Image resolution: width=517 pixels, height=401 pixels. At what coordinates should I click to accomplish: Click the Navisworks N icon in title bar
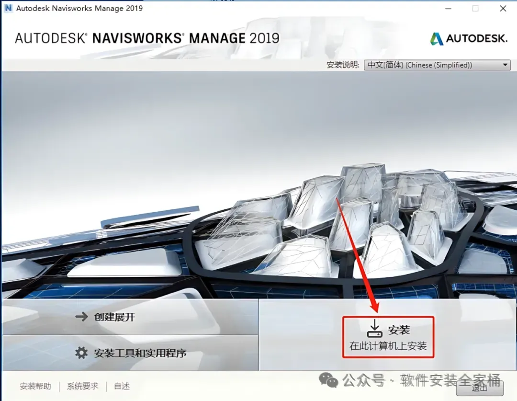pos(8,8)
